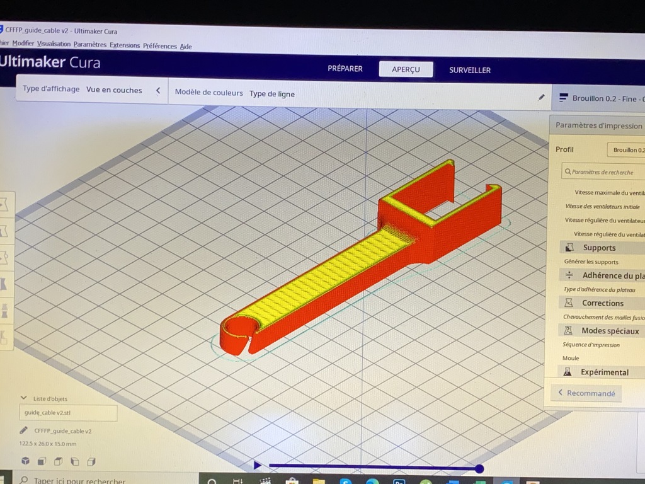Click the layer slider handle
Image resolution: width=645 pixels, height=484 pixels.
point(479,468)
